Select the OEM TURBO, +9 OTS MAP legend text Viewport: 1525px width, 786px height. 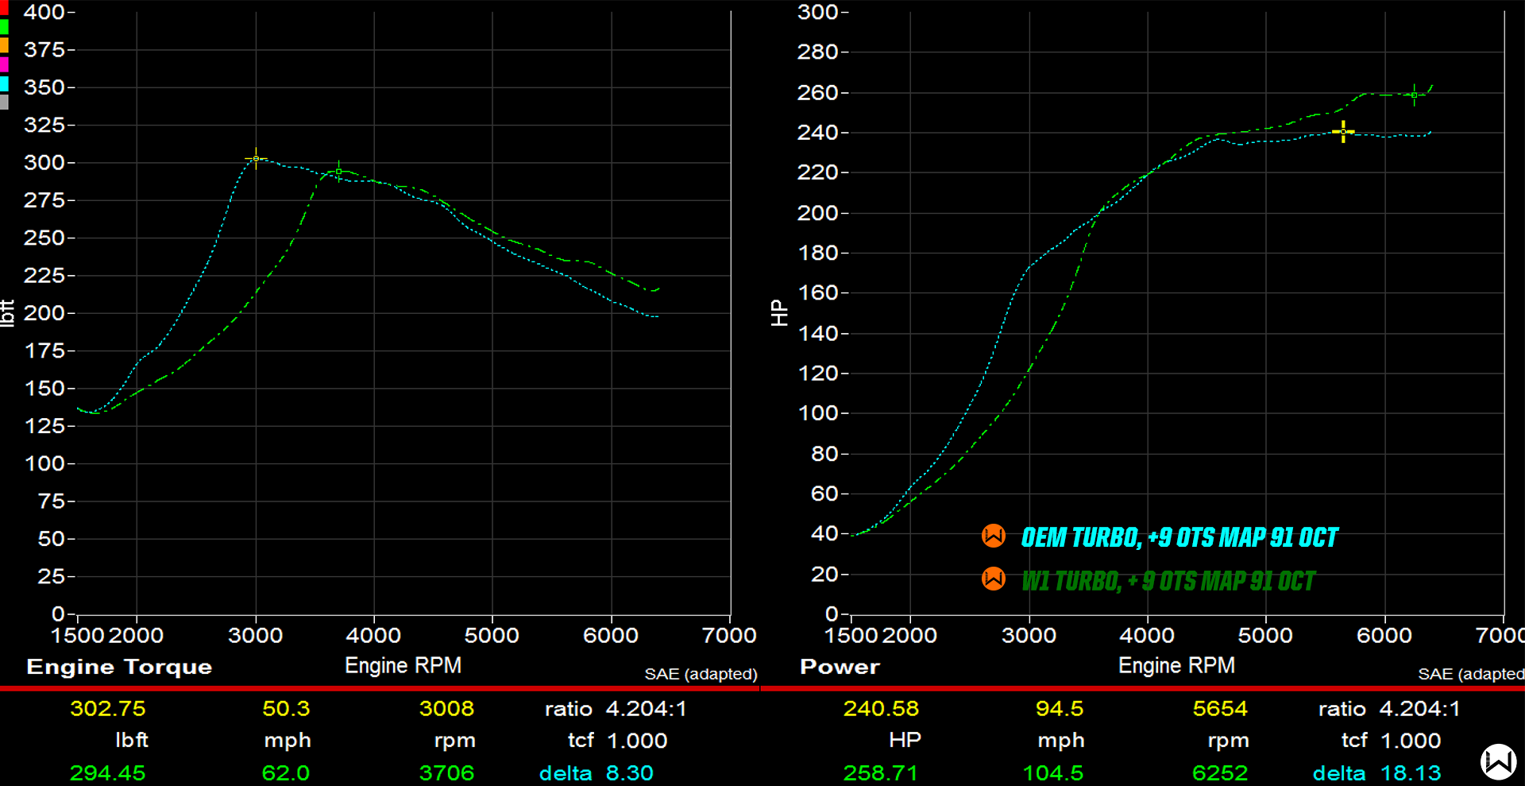click(x=1179, y=538)
